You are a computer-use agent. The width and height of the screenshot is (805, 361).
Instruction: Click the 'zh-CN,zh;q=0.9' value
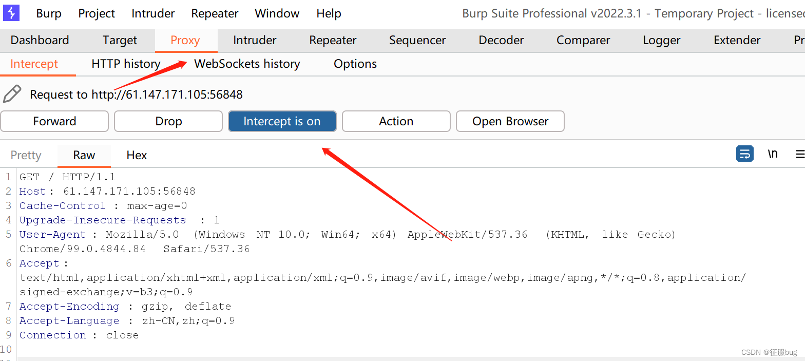[x=188, y=321]
